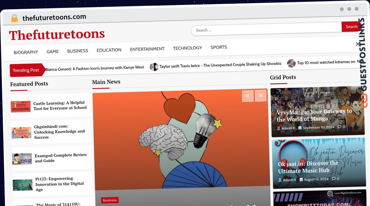Click inside the Search input field
This screenshot has height=206, width=370.
coord(266,30)
